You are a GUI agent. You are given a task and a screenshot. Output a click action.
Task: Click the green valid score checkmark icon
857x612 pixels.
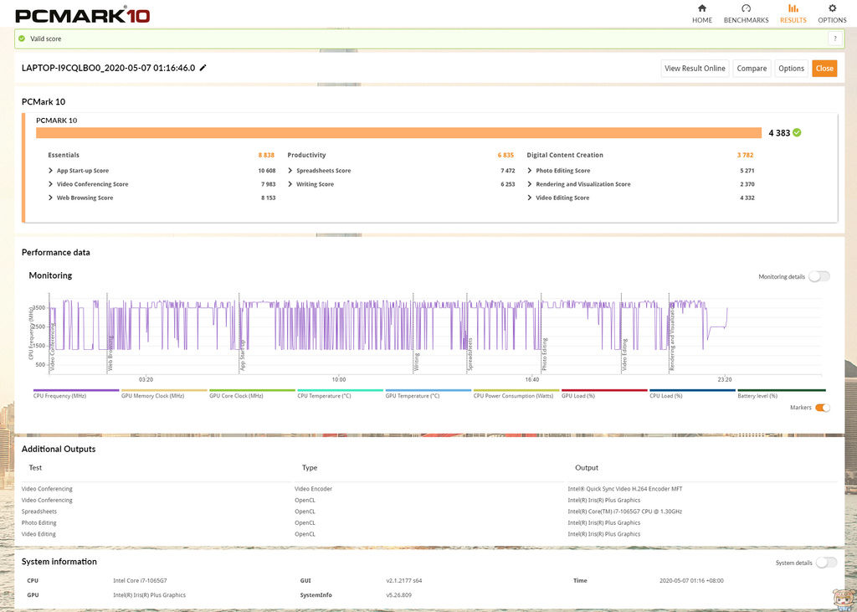(22, 39)
